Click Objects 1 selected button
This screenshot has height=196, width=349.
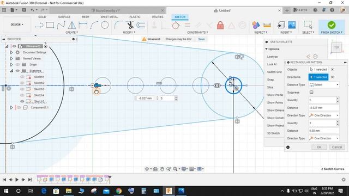[318, 69]
